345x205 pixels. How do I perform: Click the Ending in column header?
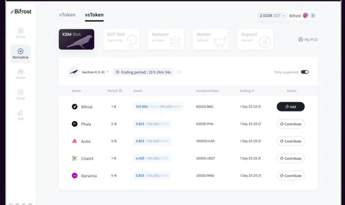(247, 91)
